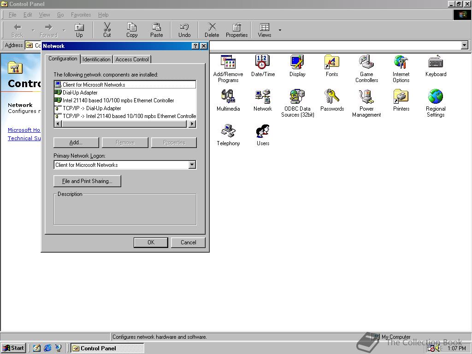Viewport: 472px width, 354px height.
Task: Select Client for Microsoft Networks in component list
Action: [125, 85]
